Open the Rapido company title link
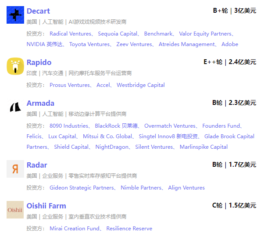This screenshot has height=240, width=264. (39, 62)
